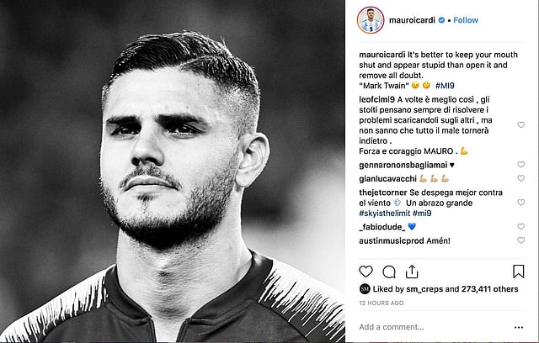
Task: Open the #skyisthelimit hashtag link
Action: (x=385, y=213)
